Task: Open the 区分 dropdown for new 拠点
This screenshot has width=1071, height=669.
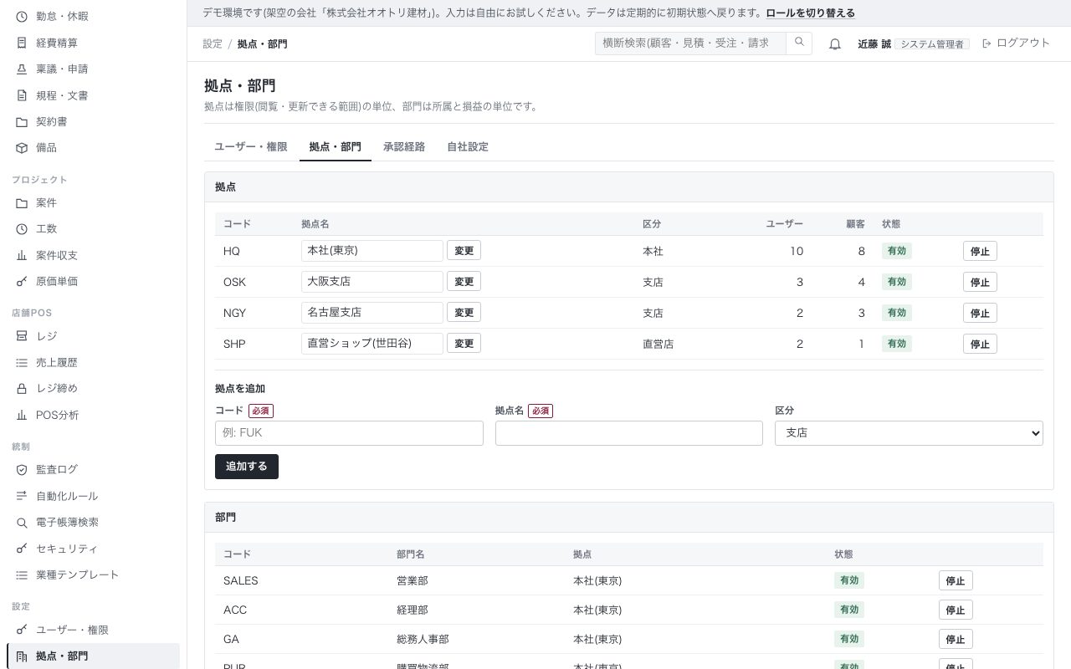Action: tap(909, 432)
